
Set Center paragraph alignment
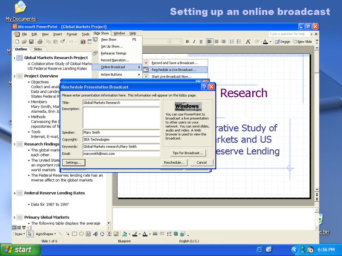[216, 42]
